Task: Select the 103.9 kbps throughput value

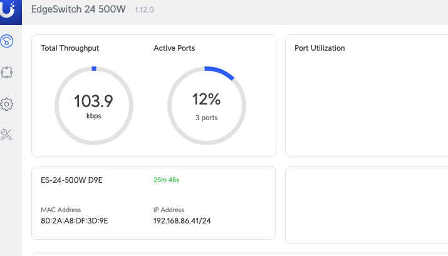Action: tap(93, 101)
